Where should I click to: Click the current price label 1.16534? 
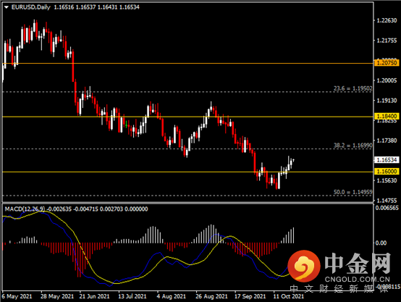(x=387, y=160)
